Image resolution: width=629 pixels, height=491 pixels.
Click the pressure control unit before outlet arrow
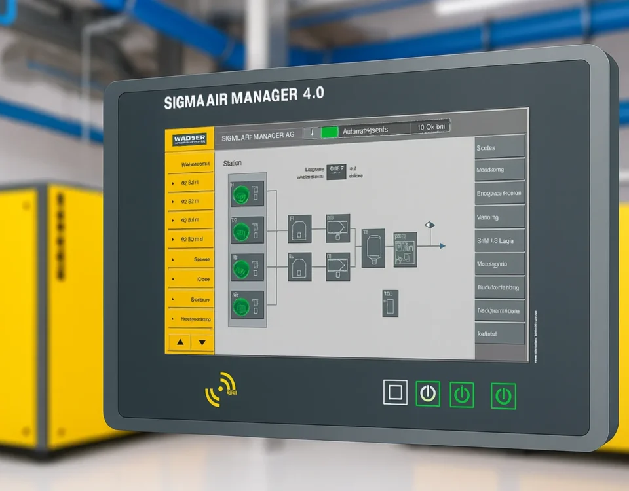405,249
